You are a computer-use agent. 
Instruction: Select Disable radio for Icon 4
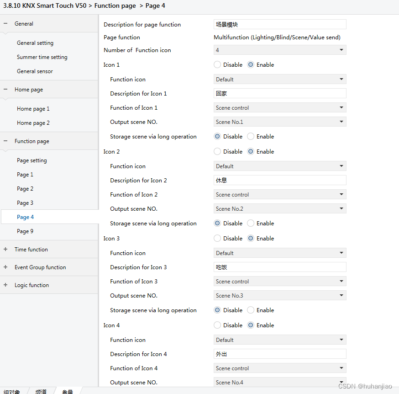pos(217,325)
